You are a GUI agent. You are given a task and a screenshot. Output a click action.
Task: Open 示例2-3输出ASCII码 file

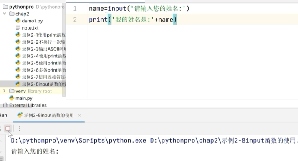pos(44,49)
